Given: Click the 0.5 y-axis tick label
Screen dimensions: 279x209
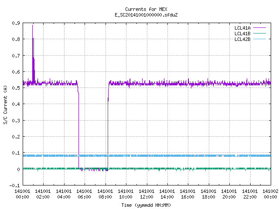Looking at the screenshot, I should pos(16,88).
